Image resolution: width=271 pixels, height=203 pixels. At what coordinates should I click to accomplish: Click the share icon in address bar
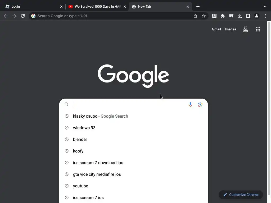195,16
